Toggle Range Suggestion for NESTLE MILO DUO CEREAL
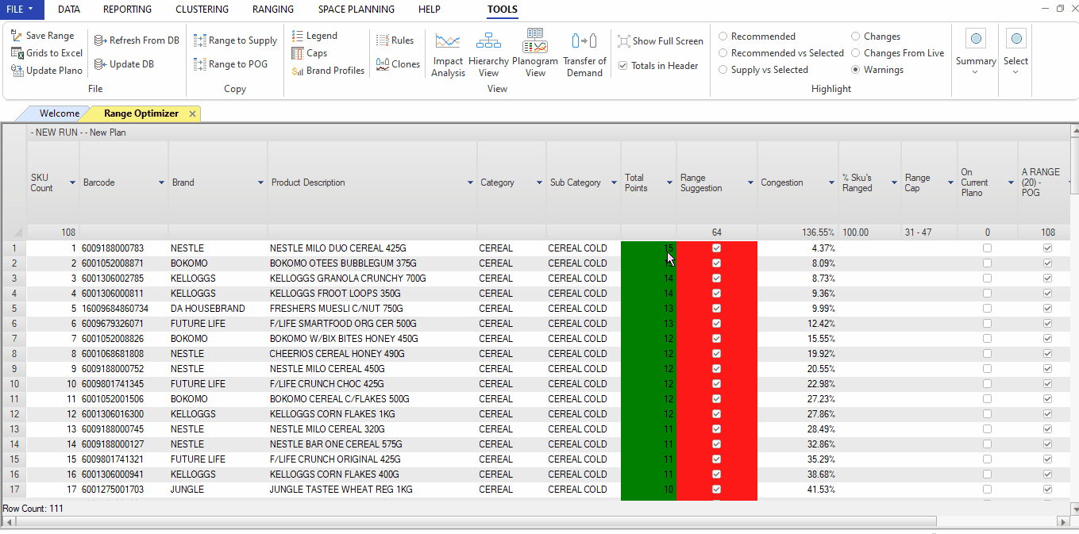The width and height of the screenshot is (1079, 534). [717, 248]
